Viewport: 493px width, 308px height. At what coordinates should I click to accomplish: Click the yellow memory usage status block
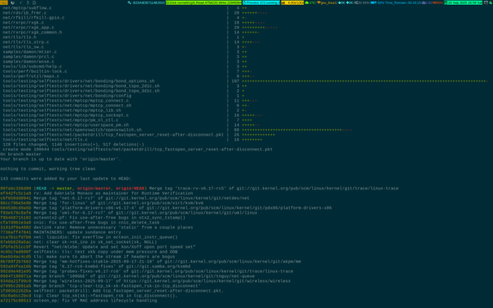click(292, 2)
